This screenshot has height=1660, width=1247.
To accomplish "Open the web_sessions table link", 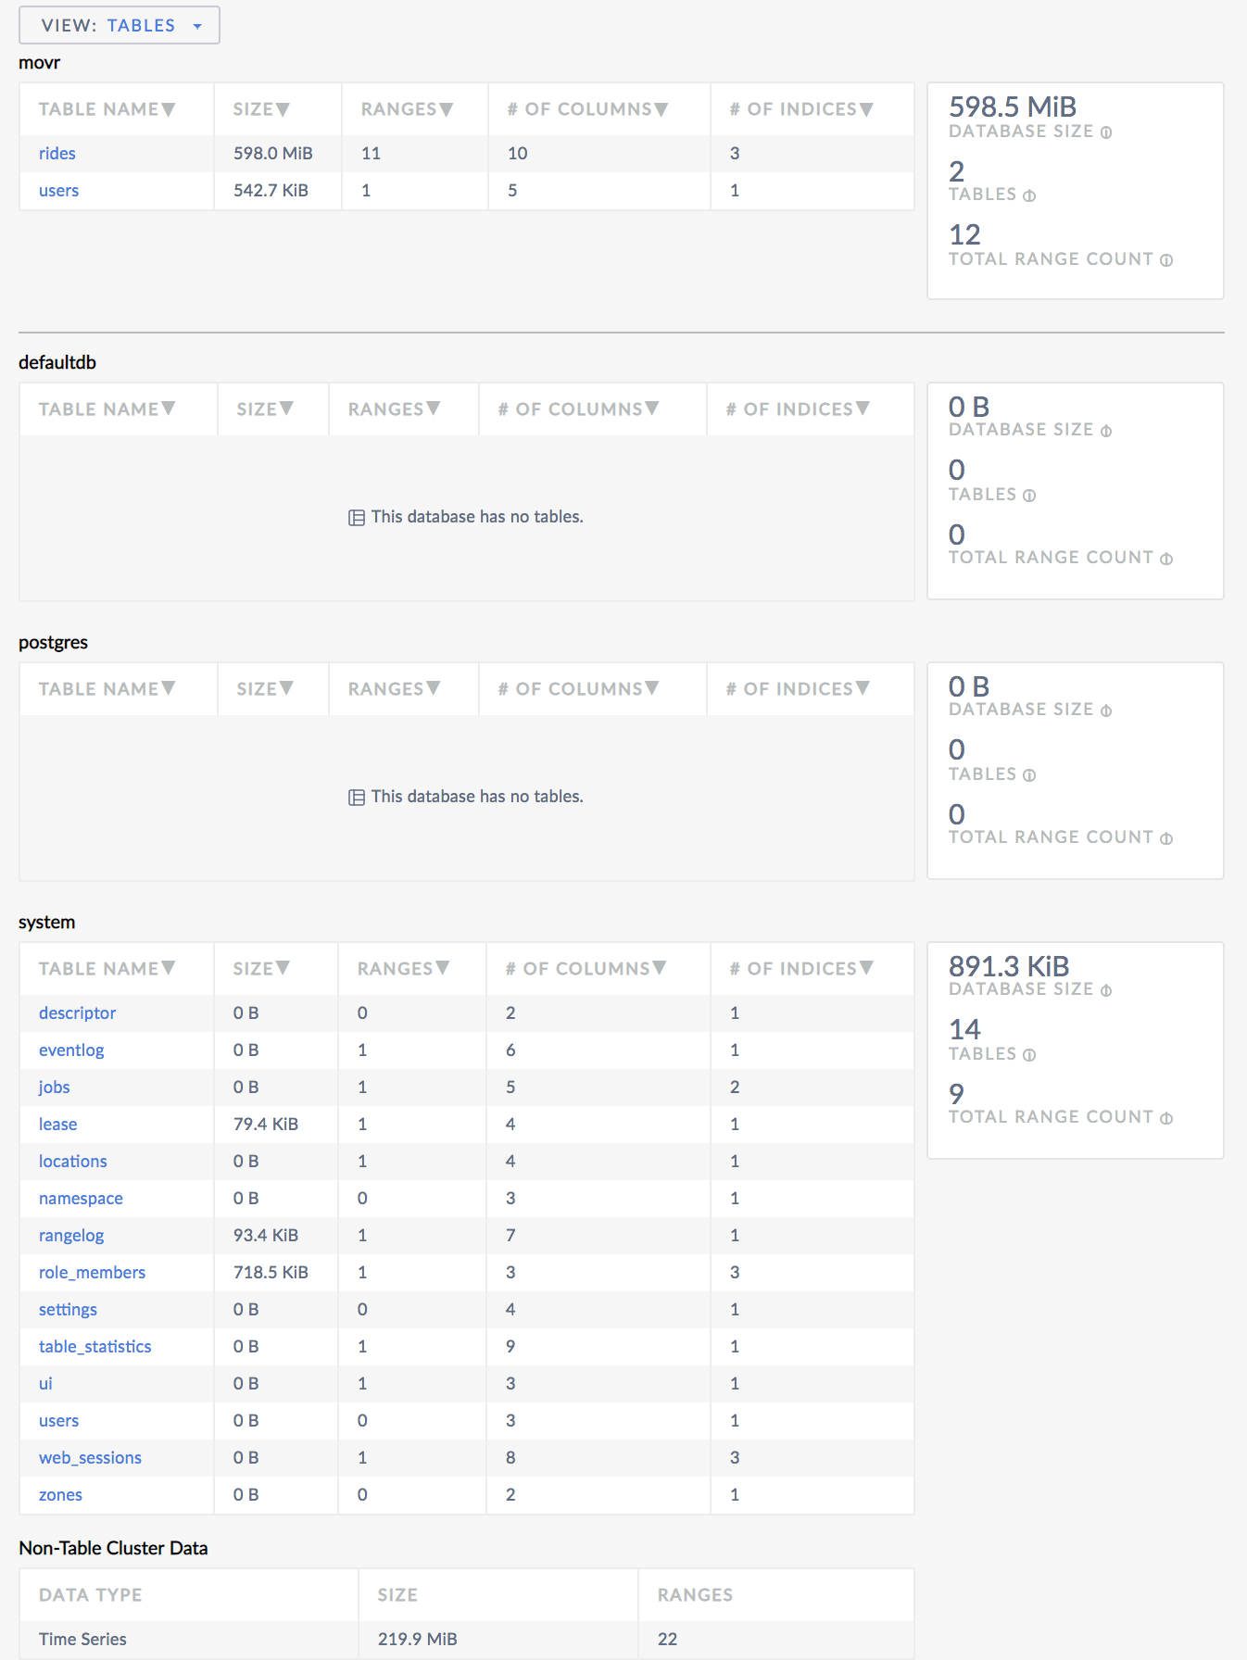I will 90,1457.
